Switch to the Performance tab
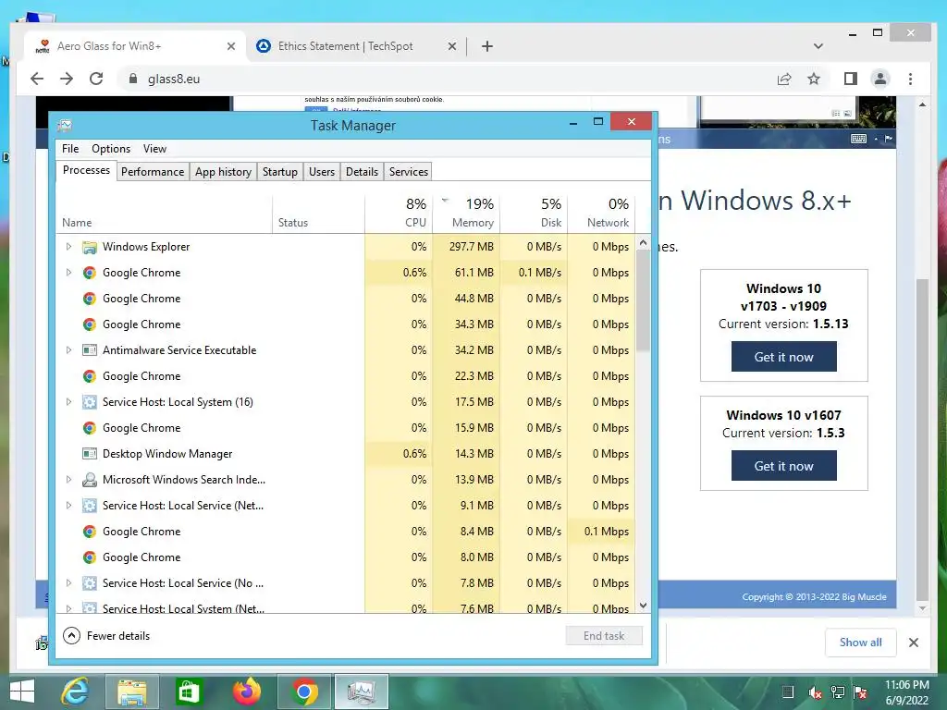The width and height of the screenshot is (947, 710). pos(153,171)
